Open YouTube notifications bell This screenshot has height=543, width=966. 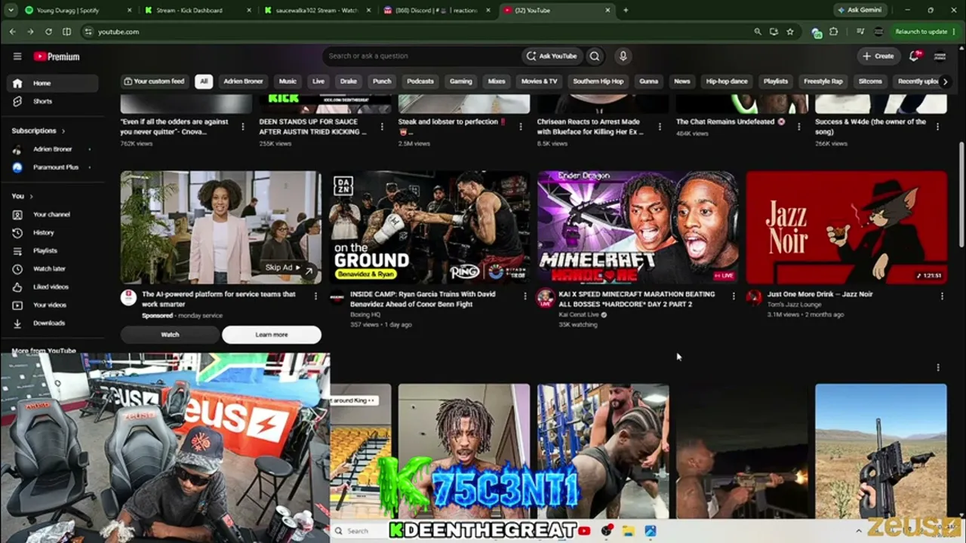(915, 56)
